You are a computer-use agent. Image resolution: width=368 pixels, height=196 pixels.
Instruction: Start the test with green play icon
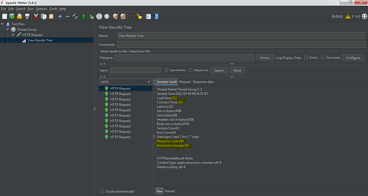point(84,16)
